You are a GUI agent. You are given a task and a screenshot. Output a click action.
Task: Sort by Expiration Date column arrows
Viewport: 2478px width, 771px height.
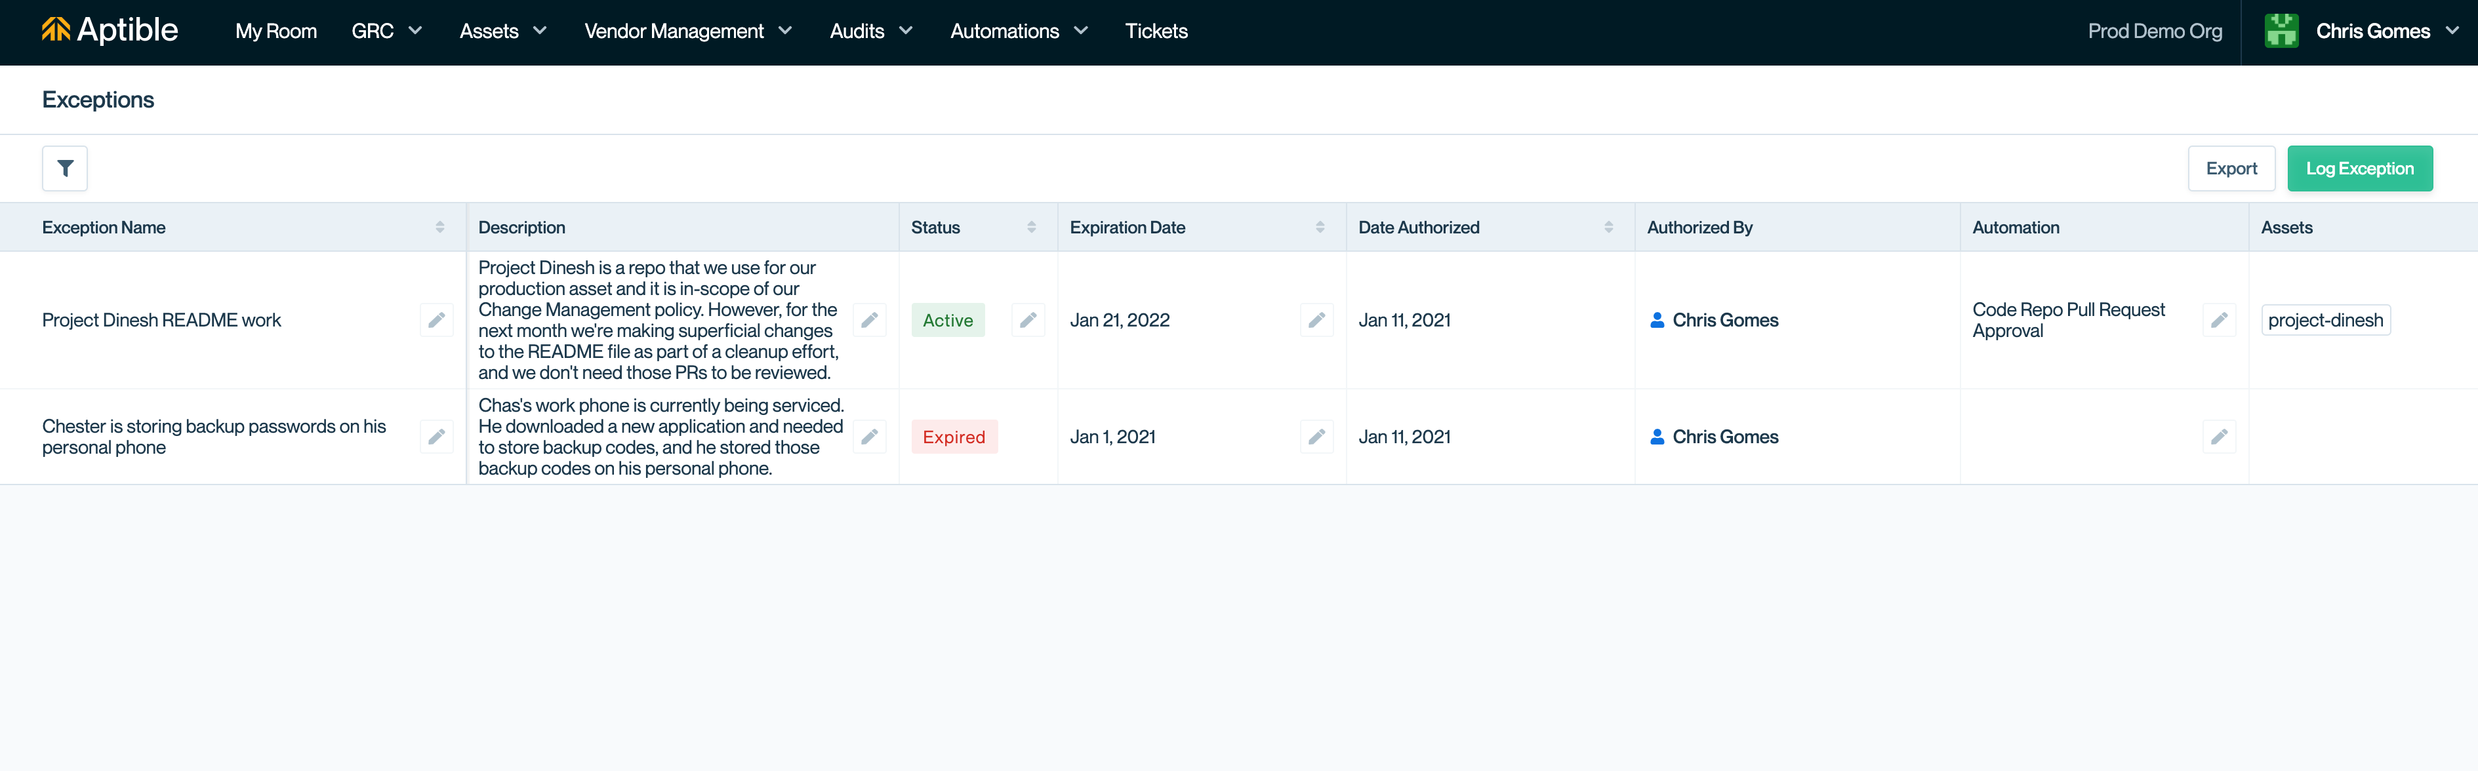click(1320, 227)
